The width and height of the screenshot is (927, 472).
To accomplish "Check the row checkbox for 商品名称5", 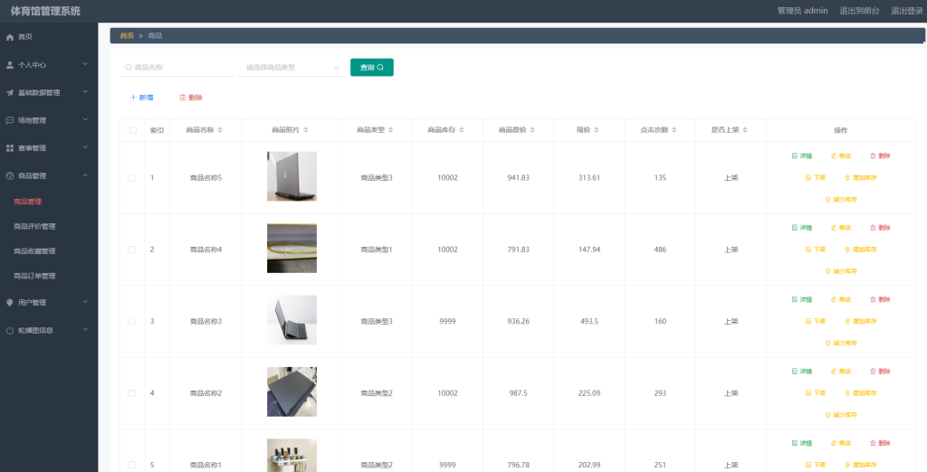I will [x=132, y=178].
